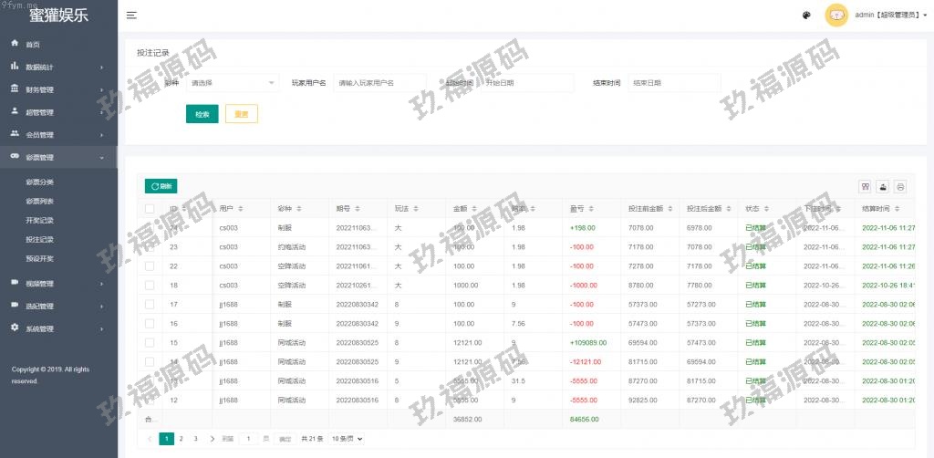934x458 pixels.
Task: Click the export table icon
Action: pyautogui.click(x=883, y=186)
